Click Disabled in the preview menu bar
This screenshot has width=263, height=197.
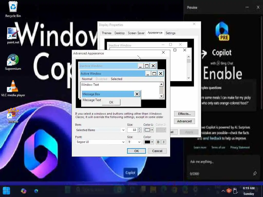tap(101, 79)
